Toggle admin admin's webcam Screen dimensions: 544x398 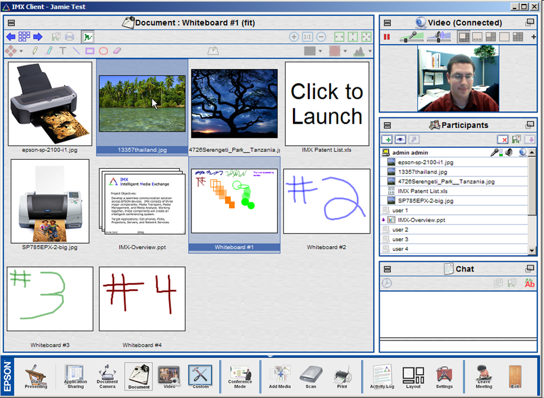coord(522,153)
